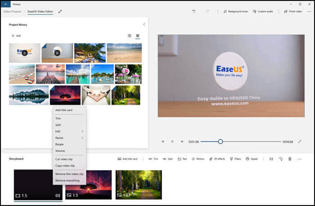Open Background music options

click(236, 11)
